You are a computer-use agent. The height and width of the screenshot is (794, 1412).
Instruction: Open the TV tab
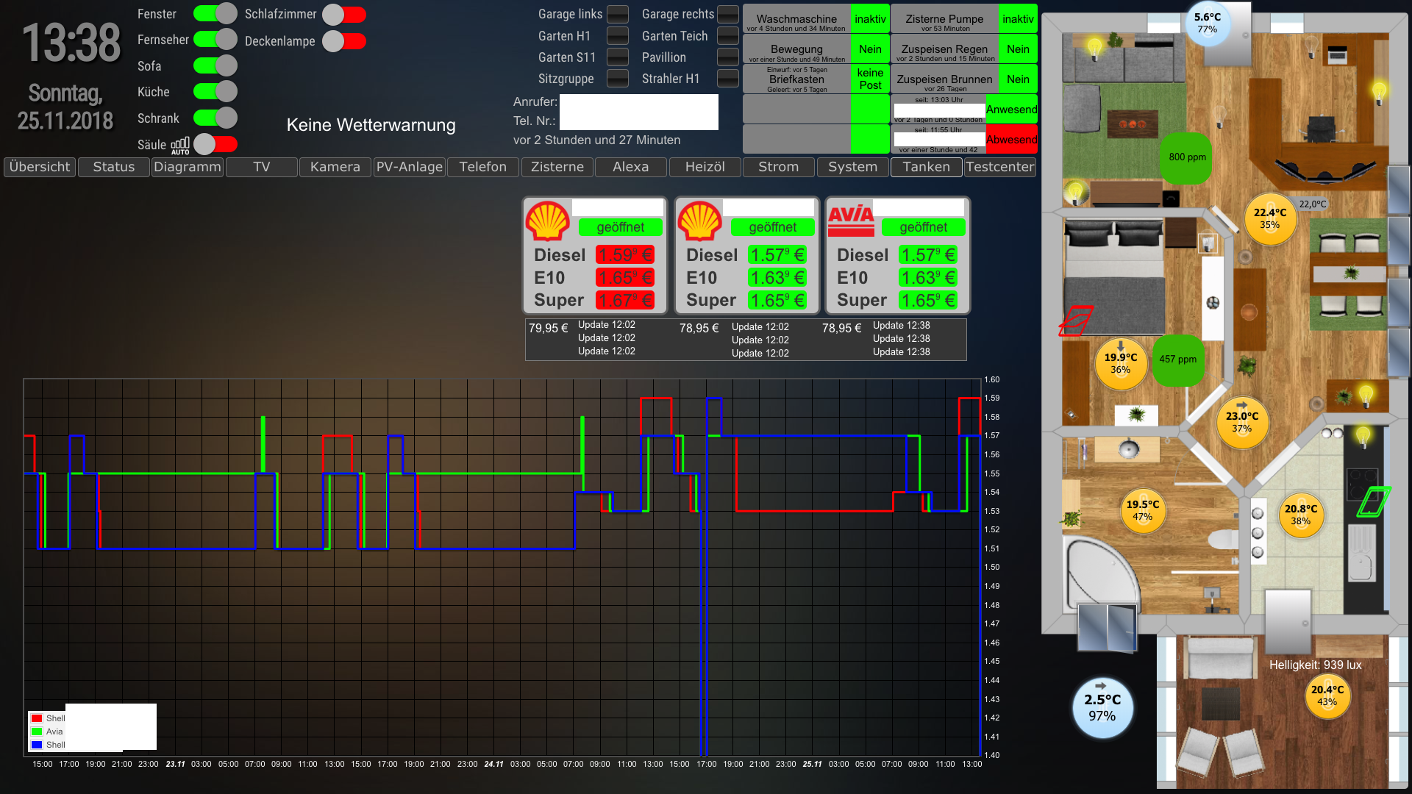tap(262, 167)
